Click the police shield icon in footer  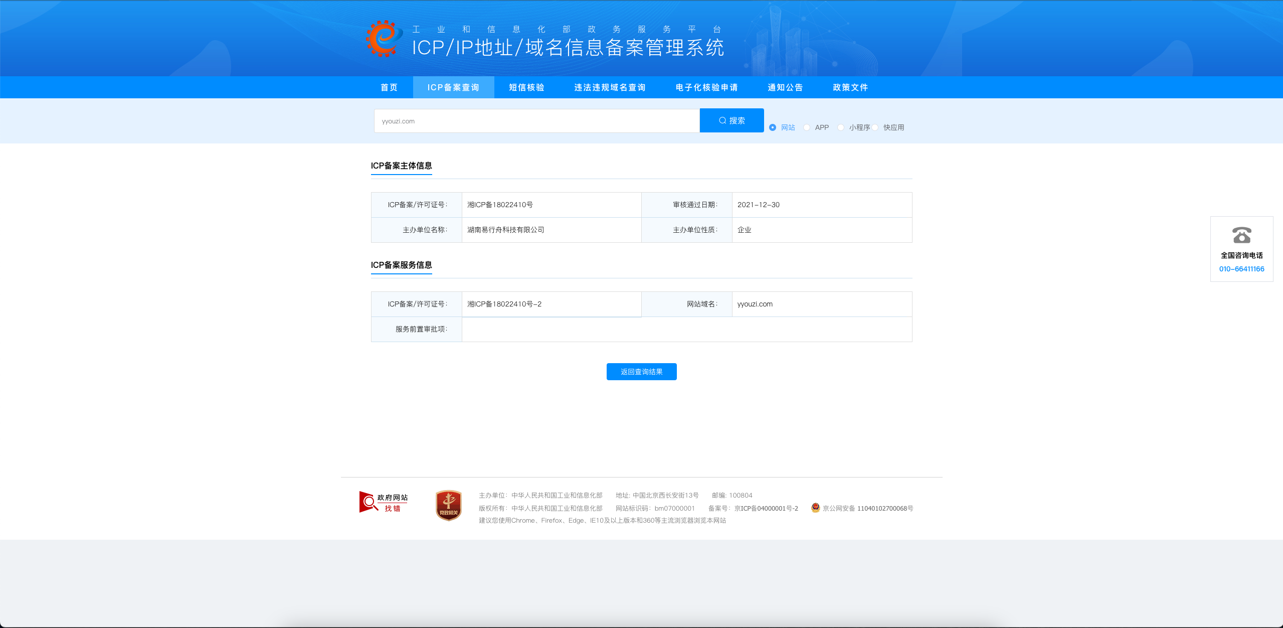point(815,508)
